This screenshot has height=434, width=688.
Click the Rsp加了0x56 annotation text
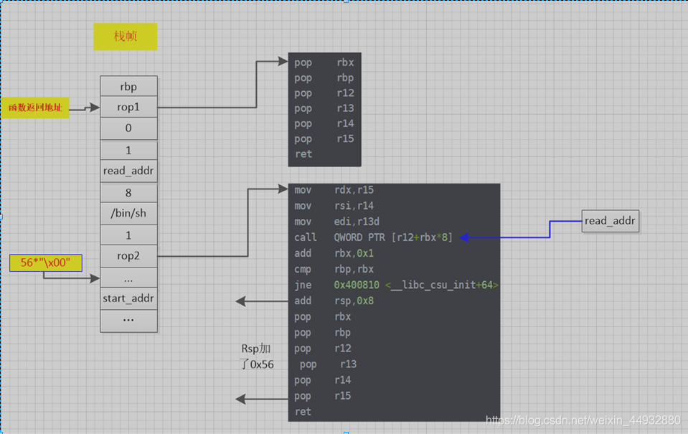point(257,357)
